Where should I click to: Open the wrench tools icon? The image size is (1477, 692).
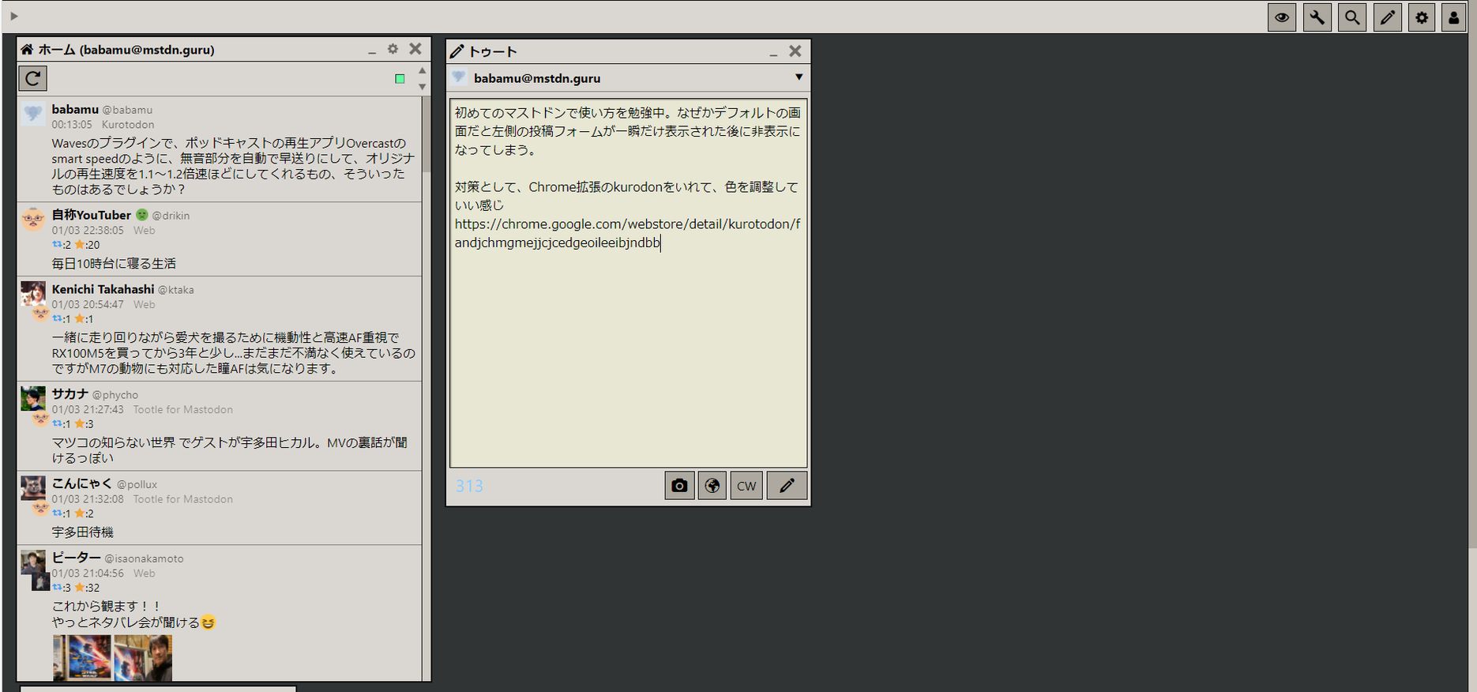click(1317, 17)
